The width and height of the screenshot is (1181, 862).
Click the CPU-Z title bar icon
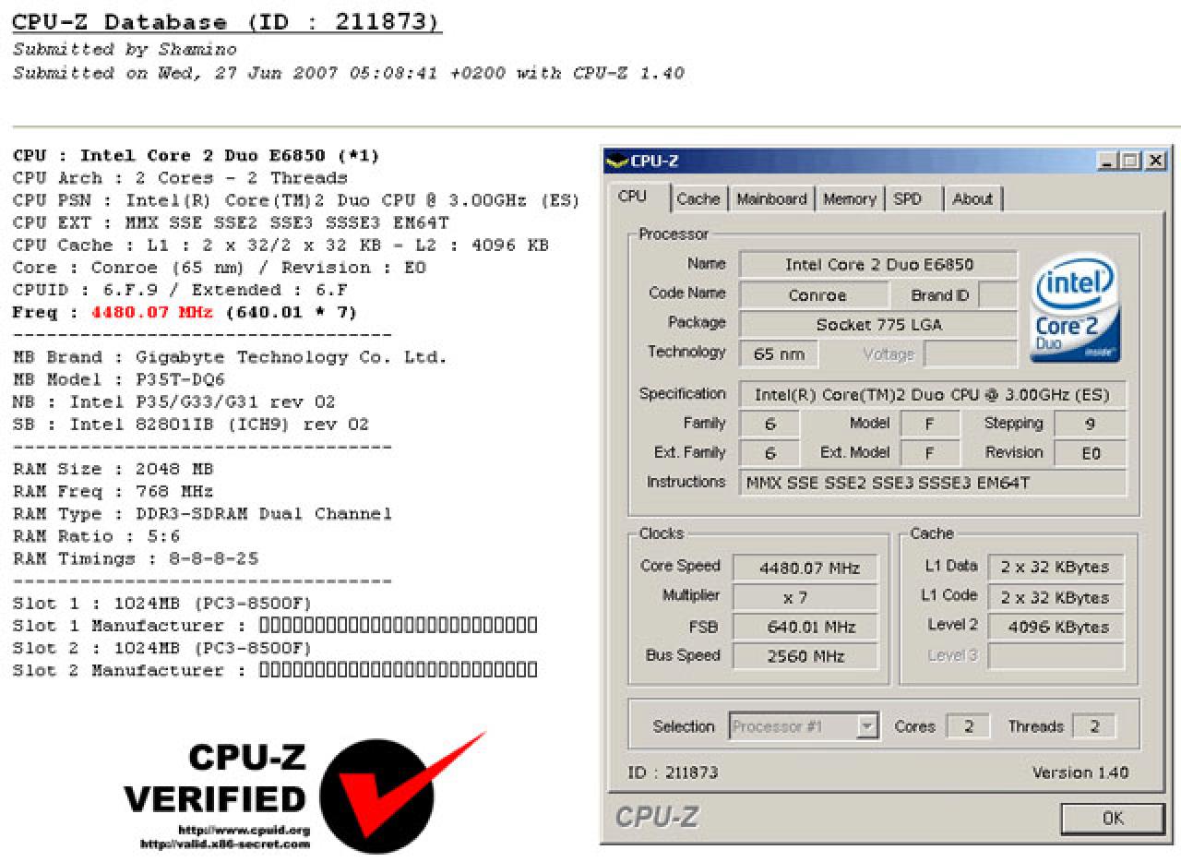pos(617,162)
